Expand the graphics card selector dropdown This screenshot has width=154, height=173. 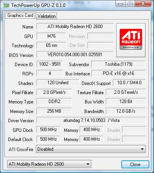point(49,164)
